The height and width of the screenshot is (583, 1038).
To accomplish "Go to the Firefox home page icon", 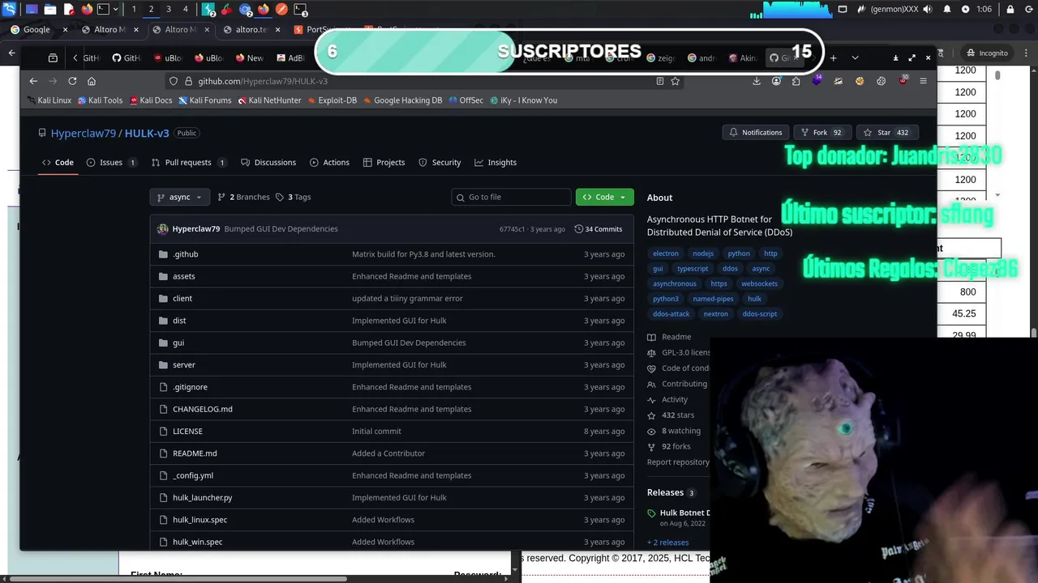I will [92, 81].
